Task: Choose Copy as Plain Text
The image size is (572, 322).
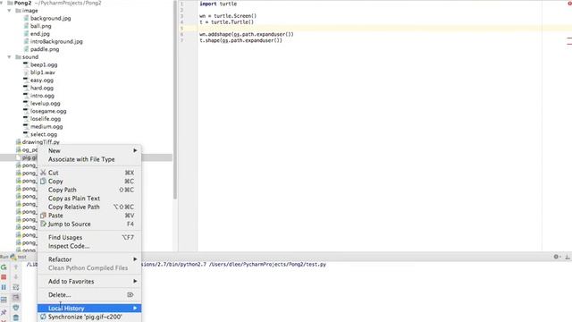Action: pyautogui.click(x=89, y=199)
